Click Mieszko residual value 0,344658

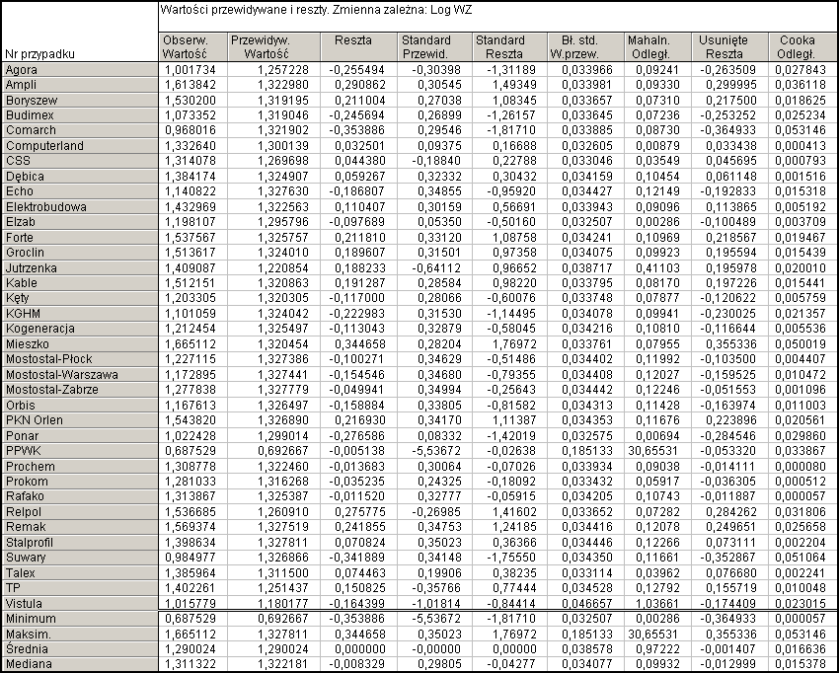359,343
